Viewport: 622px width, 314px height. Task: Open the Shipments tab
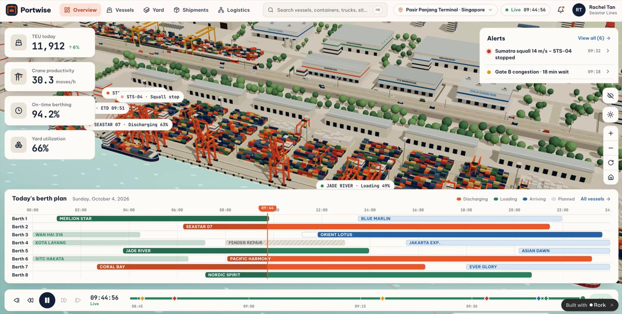[x=191, y=10]
